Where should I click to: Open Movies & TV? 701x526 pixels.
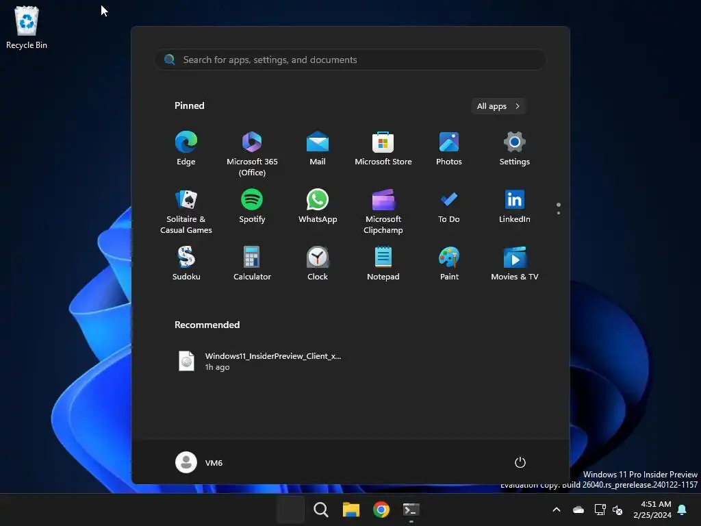point(515,264)
